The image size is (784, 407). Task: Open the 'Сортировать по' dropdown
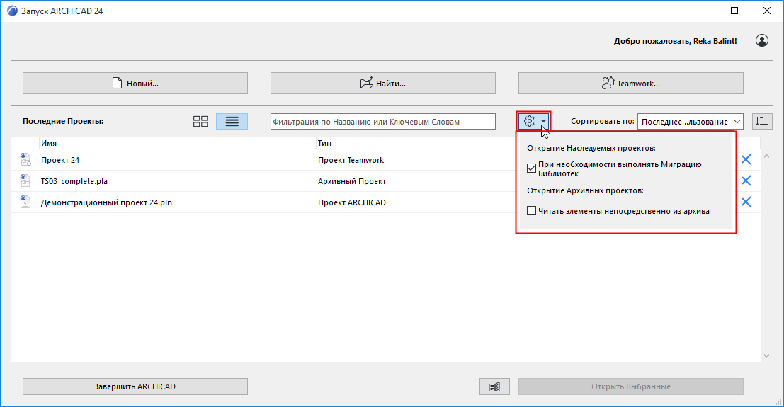point(690,122)
